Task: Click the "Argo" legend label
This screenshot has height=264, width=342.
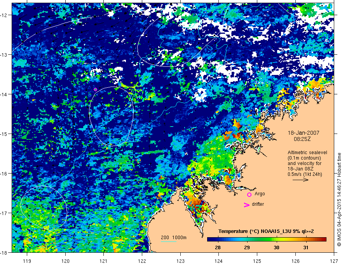Action: [260, 194]
